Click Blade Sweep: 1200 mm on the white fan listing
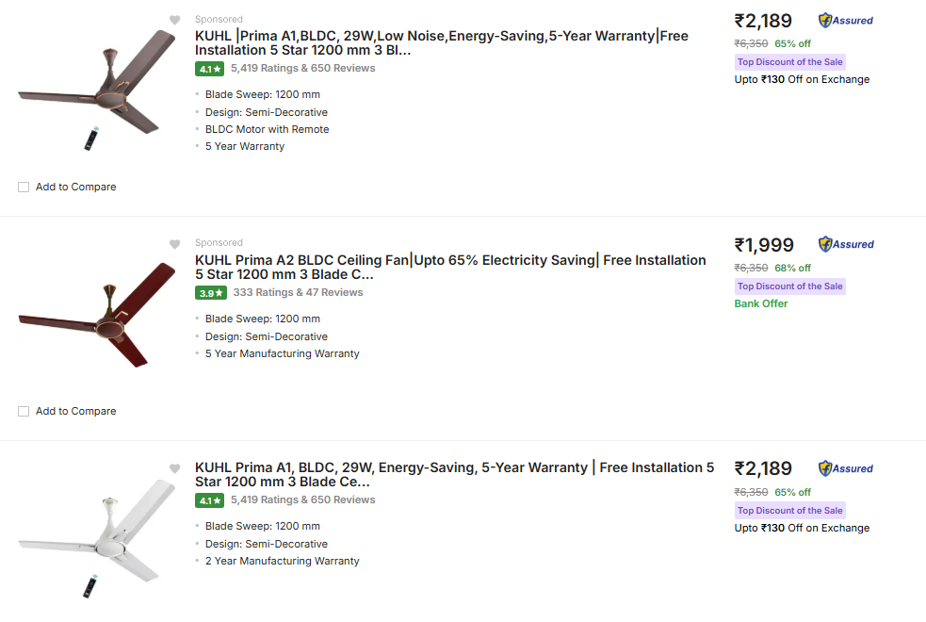926x622 pixels. tap(263, 526)
